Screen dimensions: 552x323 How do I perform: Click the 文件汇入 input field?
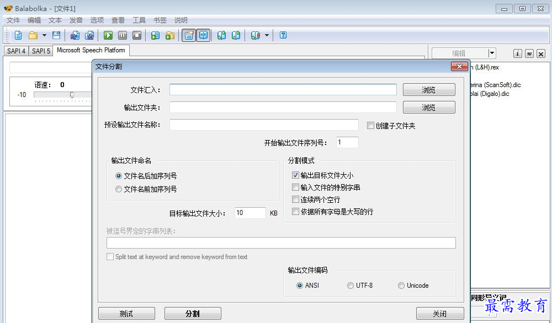point(283,90)
